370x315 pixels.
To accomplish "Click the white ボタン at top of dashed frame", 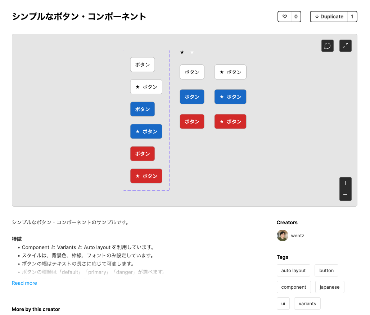I will coord(143,64).
